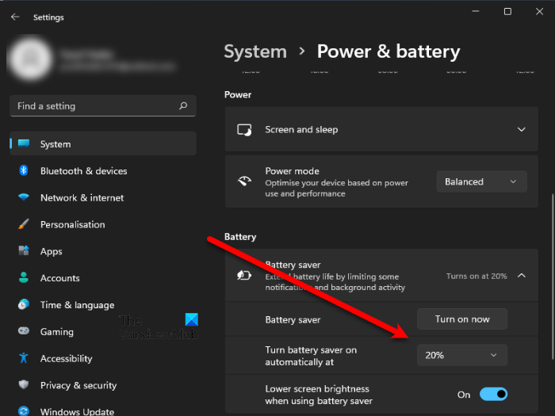Click the search magnifier icon
The width and height of the screenshot is (555, 416).
(183, 106)
